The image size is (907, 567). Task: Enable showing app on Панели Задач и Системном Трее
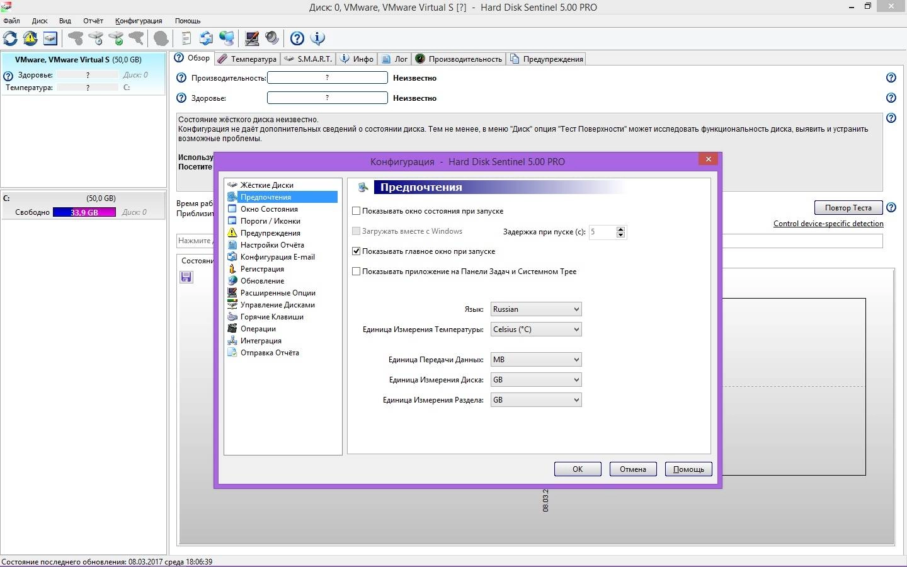[x=357, y=272]
